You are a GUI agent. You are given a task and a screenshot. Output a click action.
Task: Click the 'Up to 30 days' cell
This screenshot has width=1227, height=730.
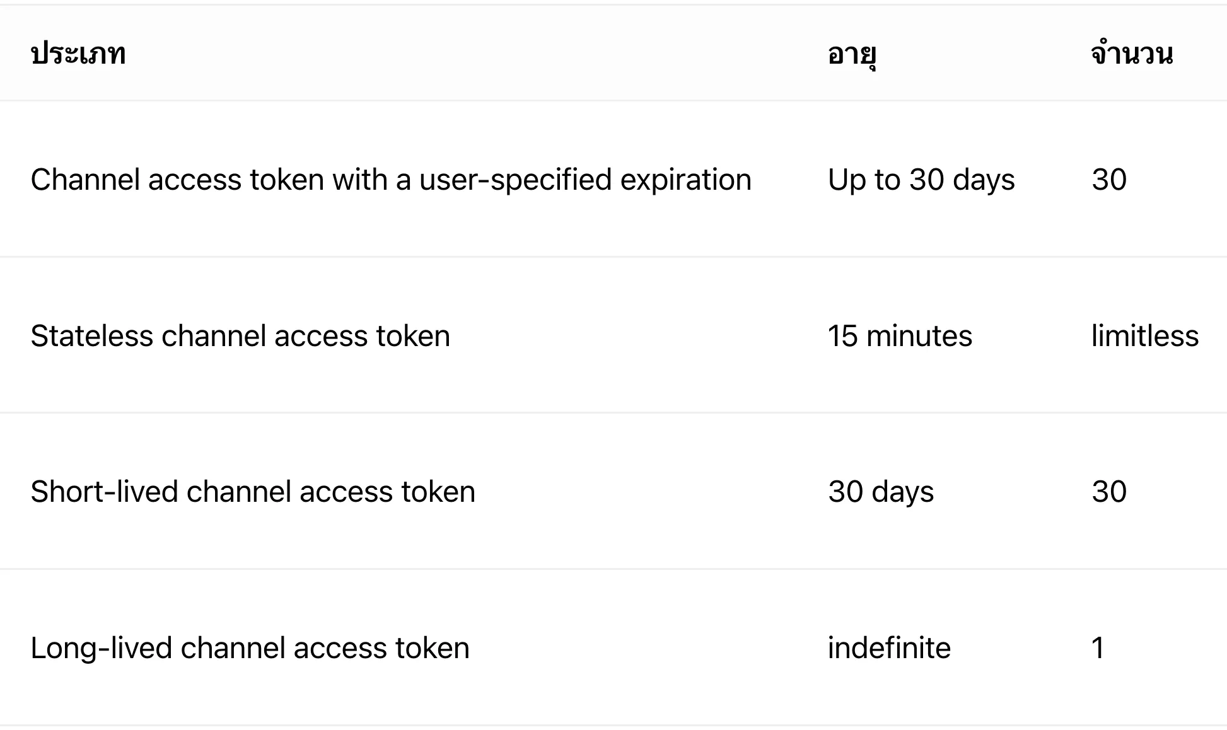[x=921, y=180]
